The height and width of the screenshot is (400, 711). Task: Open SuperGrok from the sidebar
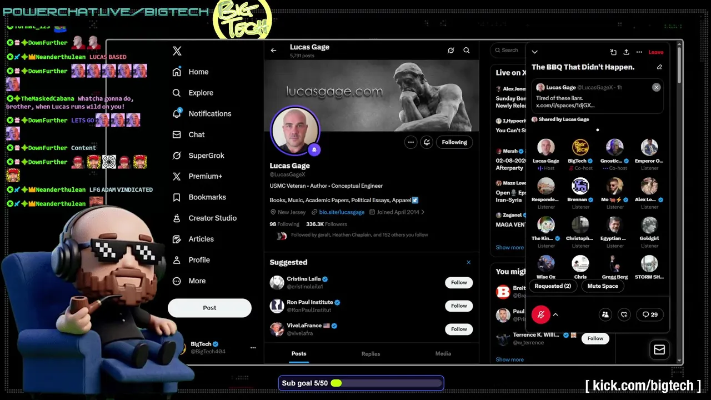click(x=198, y=156)
